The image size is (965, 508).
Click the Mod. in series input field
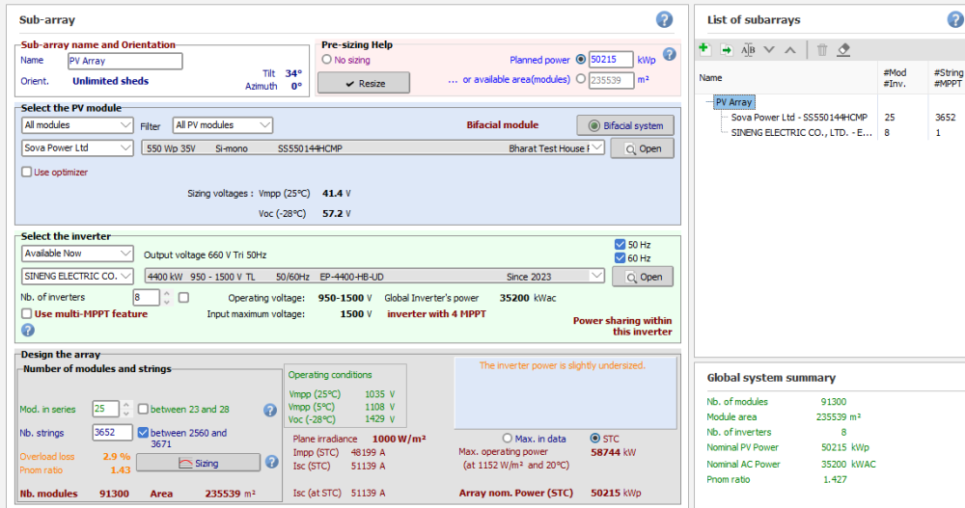tap(105, 409)
